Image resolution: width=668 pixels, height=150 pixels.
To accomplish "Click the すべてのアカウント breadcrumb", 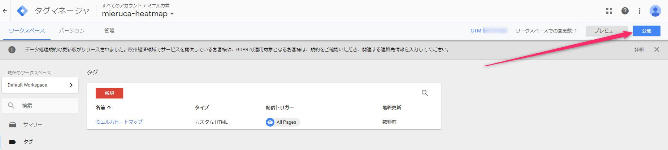I will [x=122, y=5].
